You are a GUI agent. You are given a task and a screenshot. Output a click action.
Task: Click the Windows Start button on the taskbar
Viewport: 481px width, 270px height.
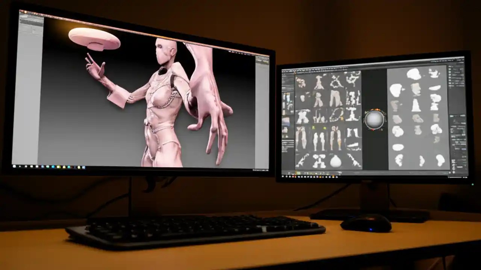pos(15,166)
